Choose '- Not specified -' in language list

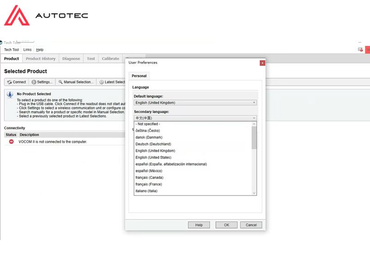click(193, 124)
